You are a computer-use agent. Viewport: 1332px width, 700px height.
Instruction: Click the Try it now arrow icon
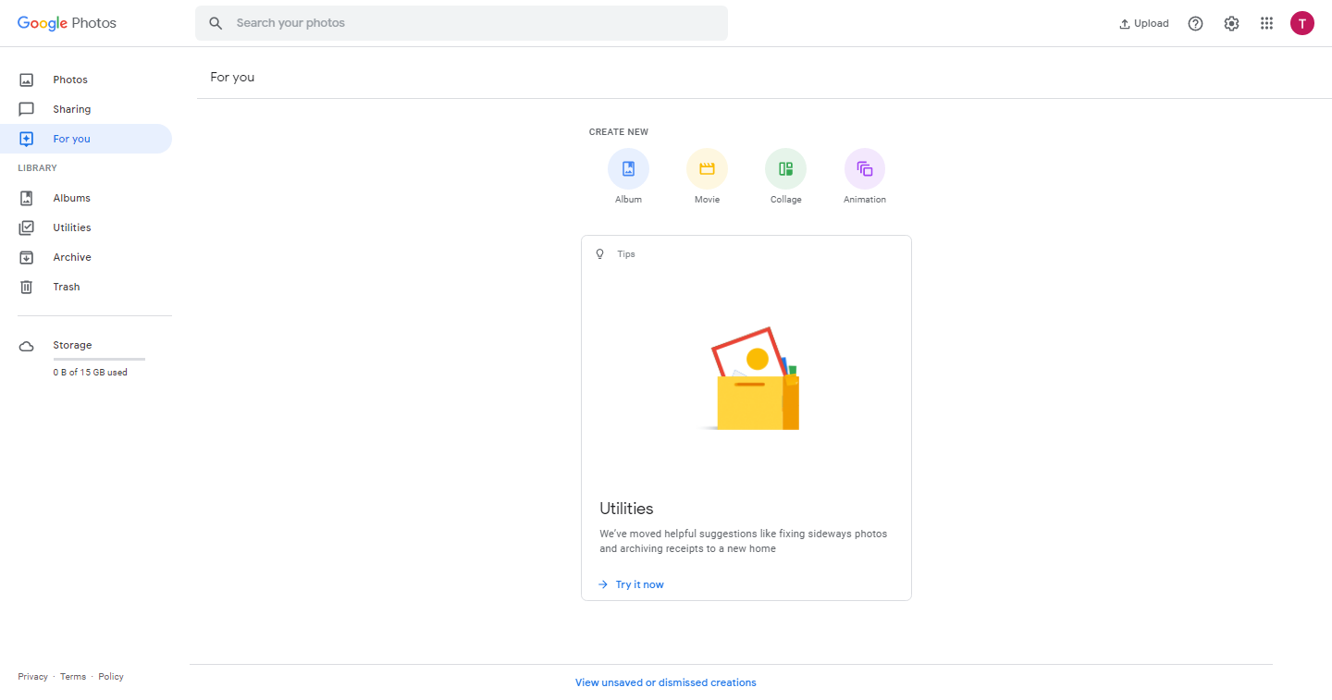[603, 584]
